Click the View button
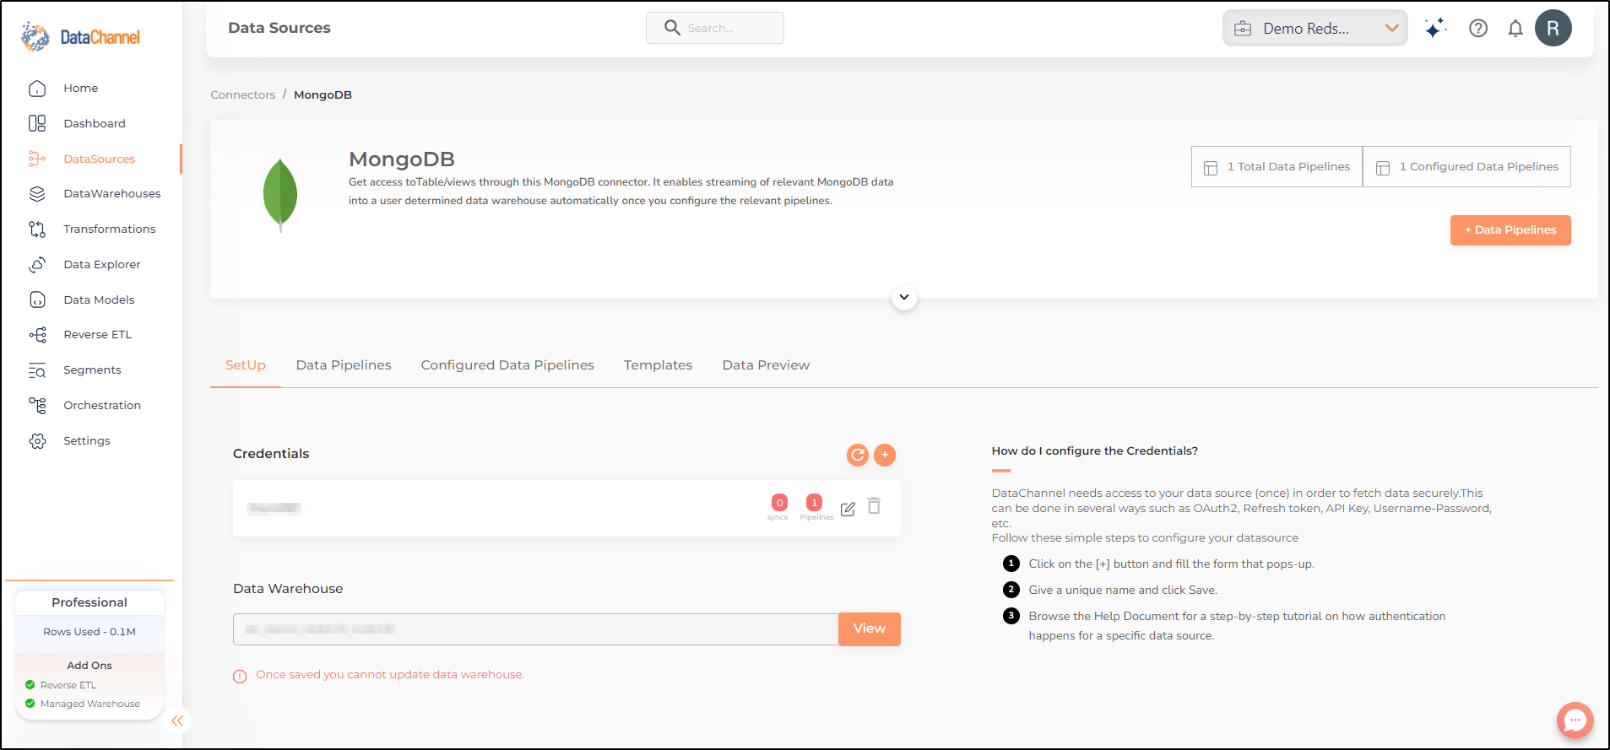The height and width of the screenshot is (750, 1610). tap(870, 629)
